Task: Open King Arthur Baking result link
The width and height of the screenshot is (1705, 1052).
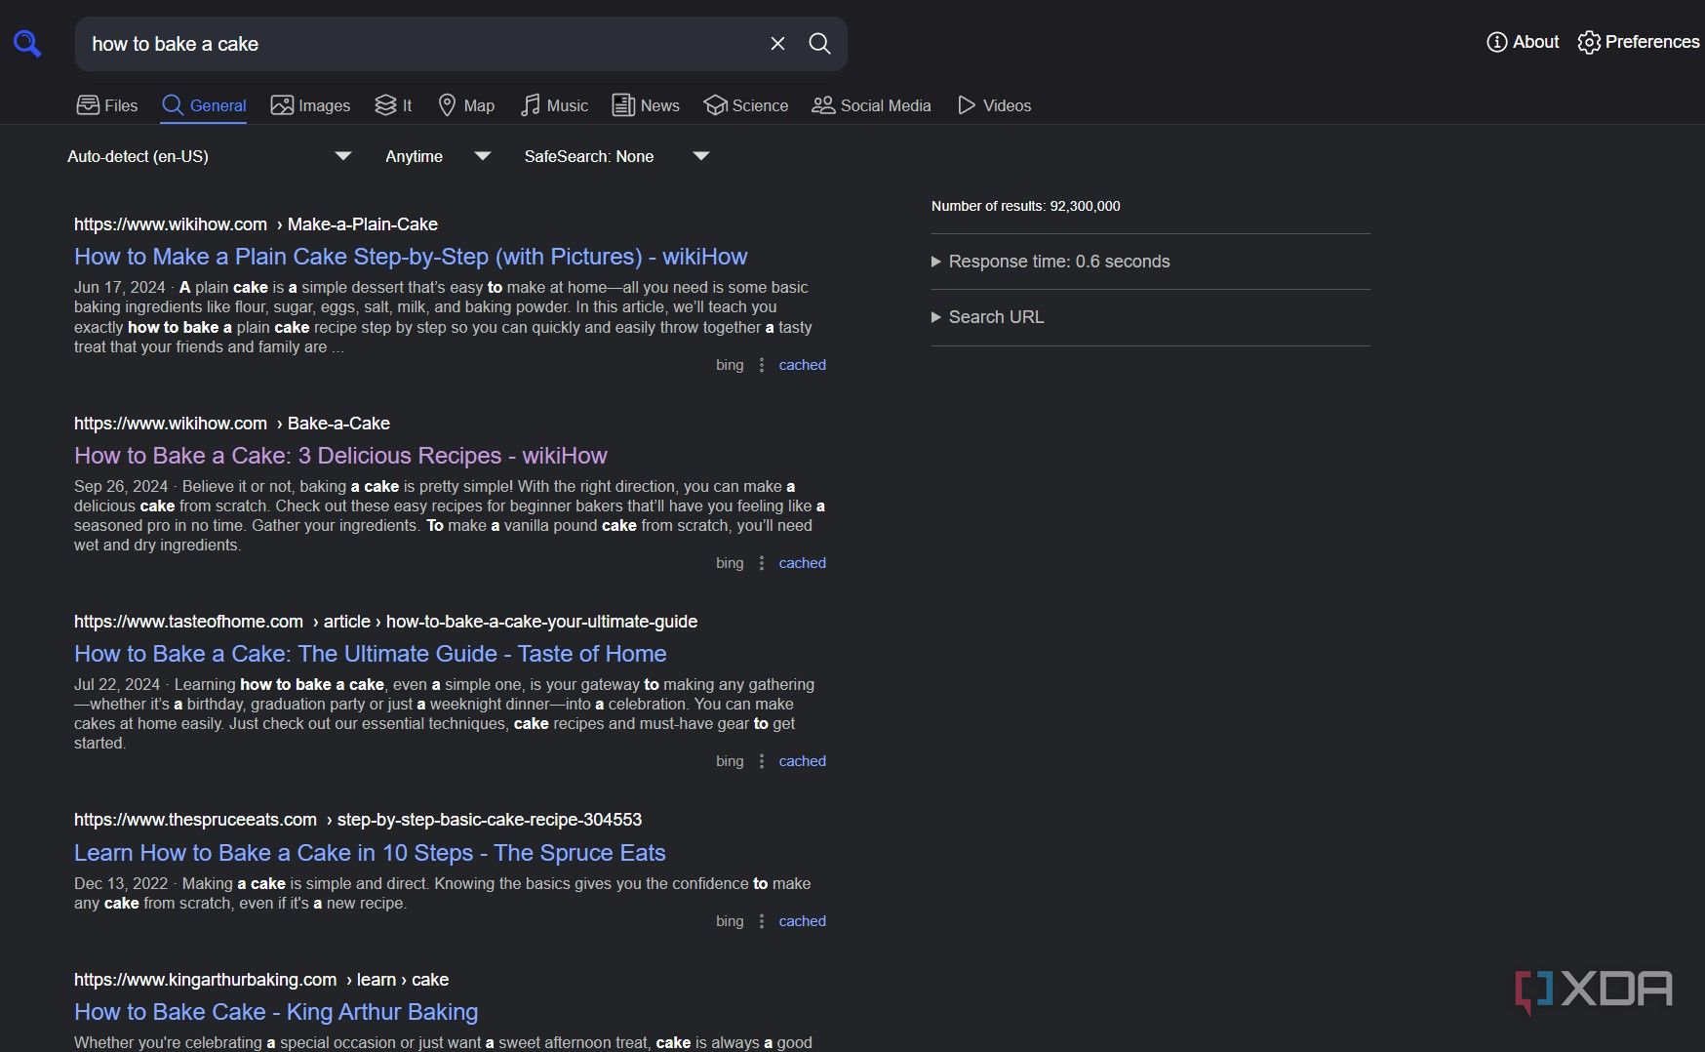Action: pos(276,1012)
